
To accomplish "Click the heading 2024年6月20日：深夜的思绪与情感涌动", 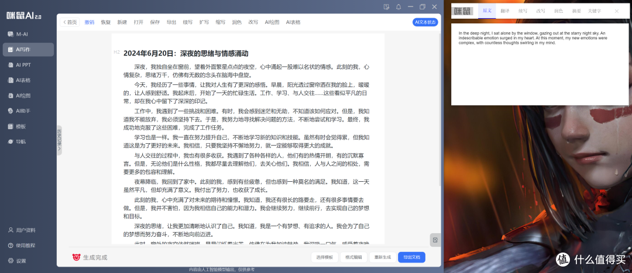I will coord(186,53).
